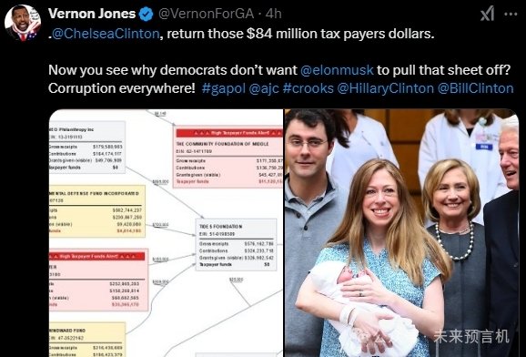Open the #crooks hashtag

[309, 88]
